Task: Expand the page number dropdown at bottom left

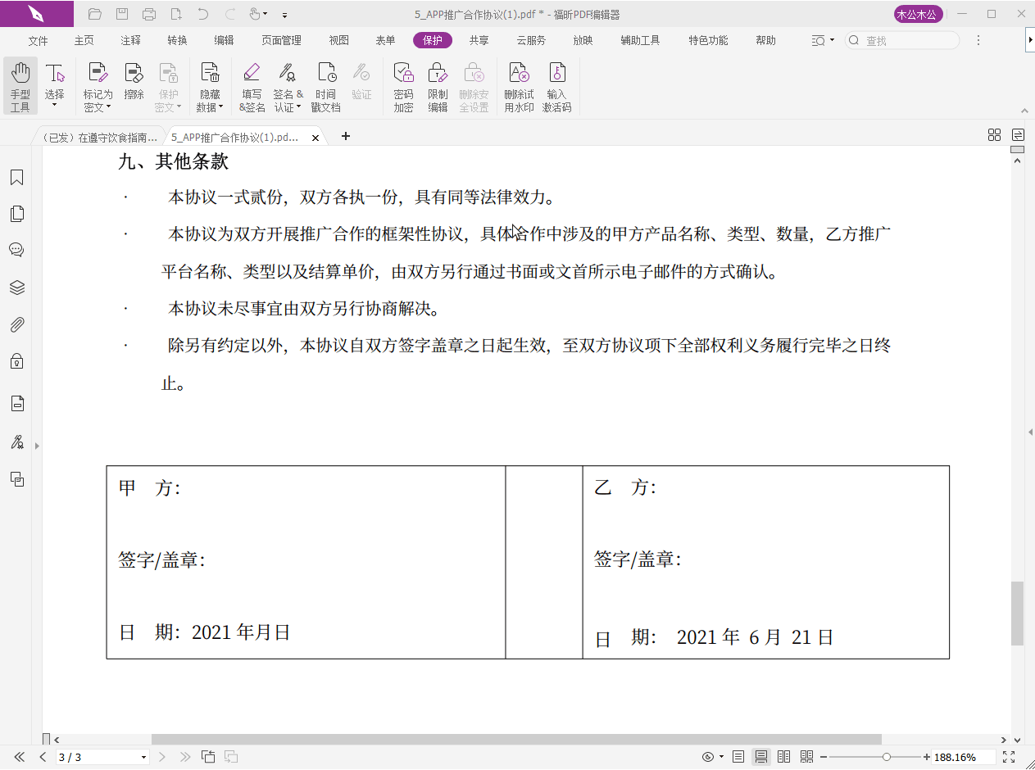Action: click(x=143, y=758)
